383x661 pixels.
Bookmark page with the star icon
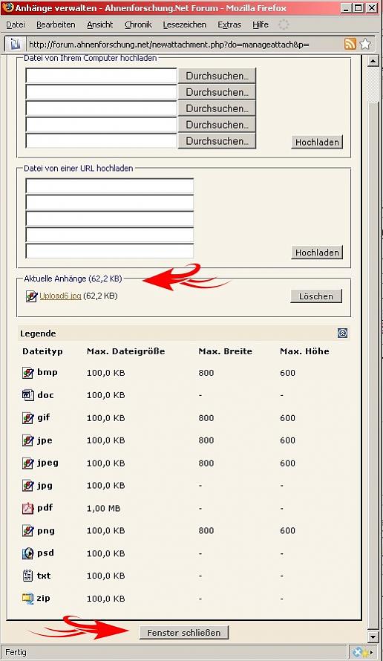[365, 44]
